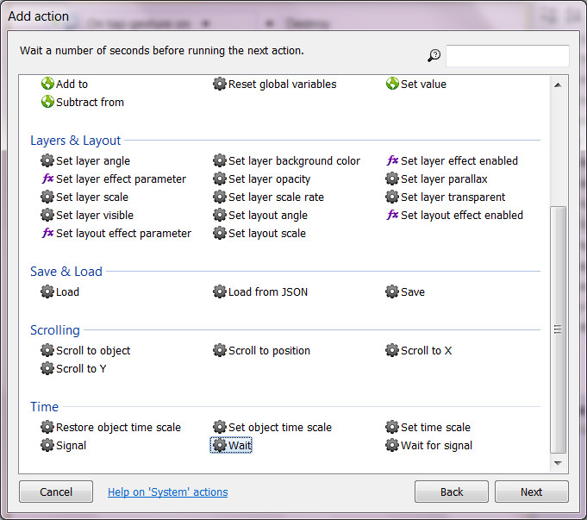Click inside the action search field
The width and height of the screenshot is (587, 520).
coord(507,56)
